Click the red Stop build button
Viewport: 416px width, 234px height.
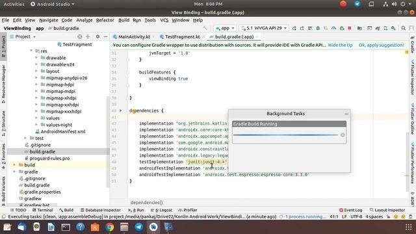[x=350, y=28]
